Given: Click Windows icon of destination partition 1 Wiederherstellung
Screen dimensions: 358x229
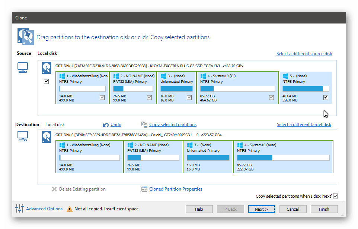Looking at the screenshot, I should coord(62,145).
